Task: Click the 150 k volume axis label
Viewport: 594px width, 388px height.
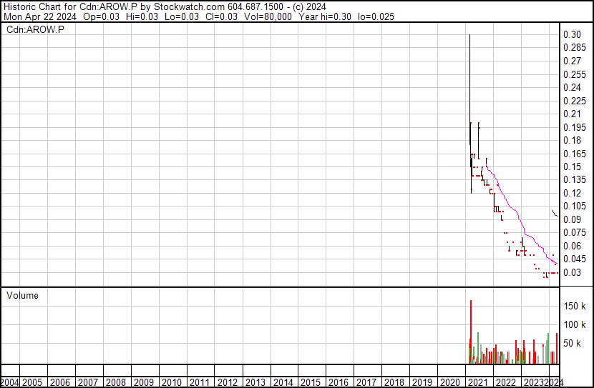Action: (x=575, y=307)
